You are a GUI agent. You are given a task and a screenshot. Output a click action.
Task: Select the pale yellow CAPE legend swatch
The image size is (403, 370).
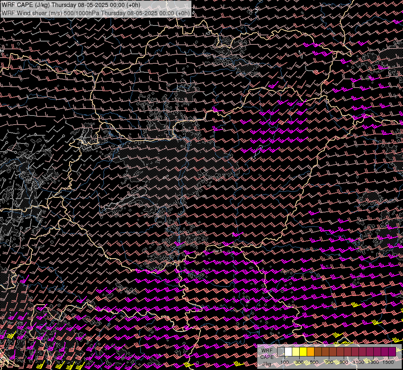[296, 352]
